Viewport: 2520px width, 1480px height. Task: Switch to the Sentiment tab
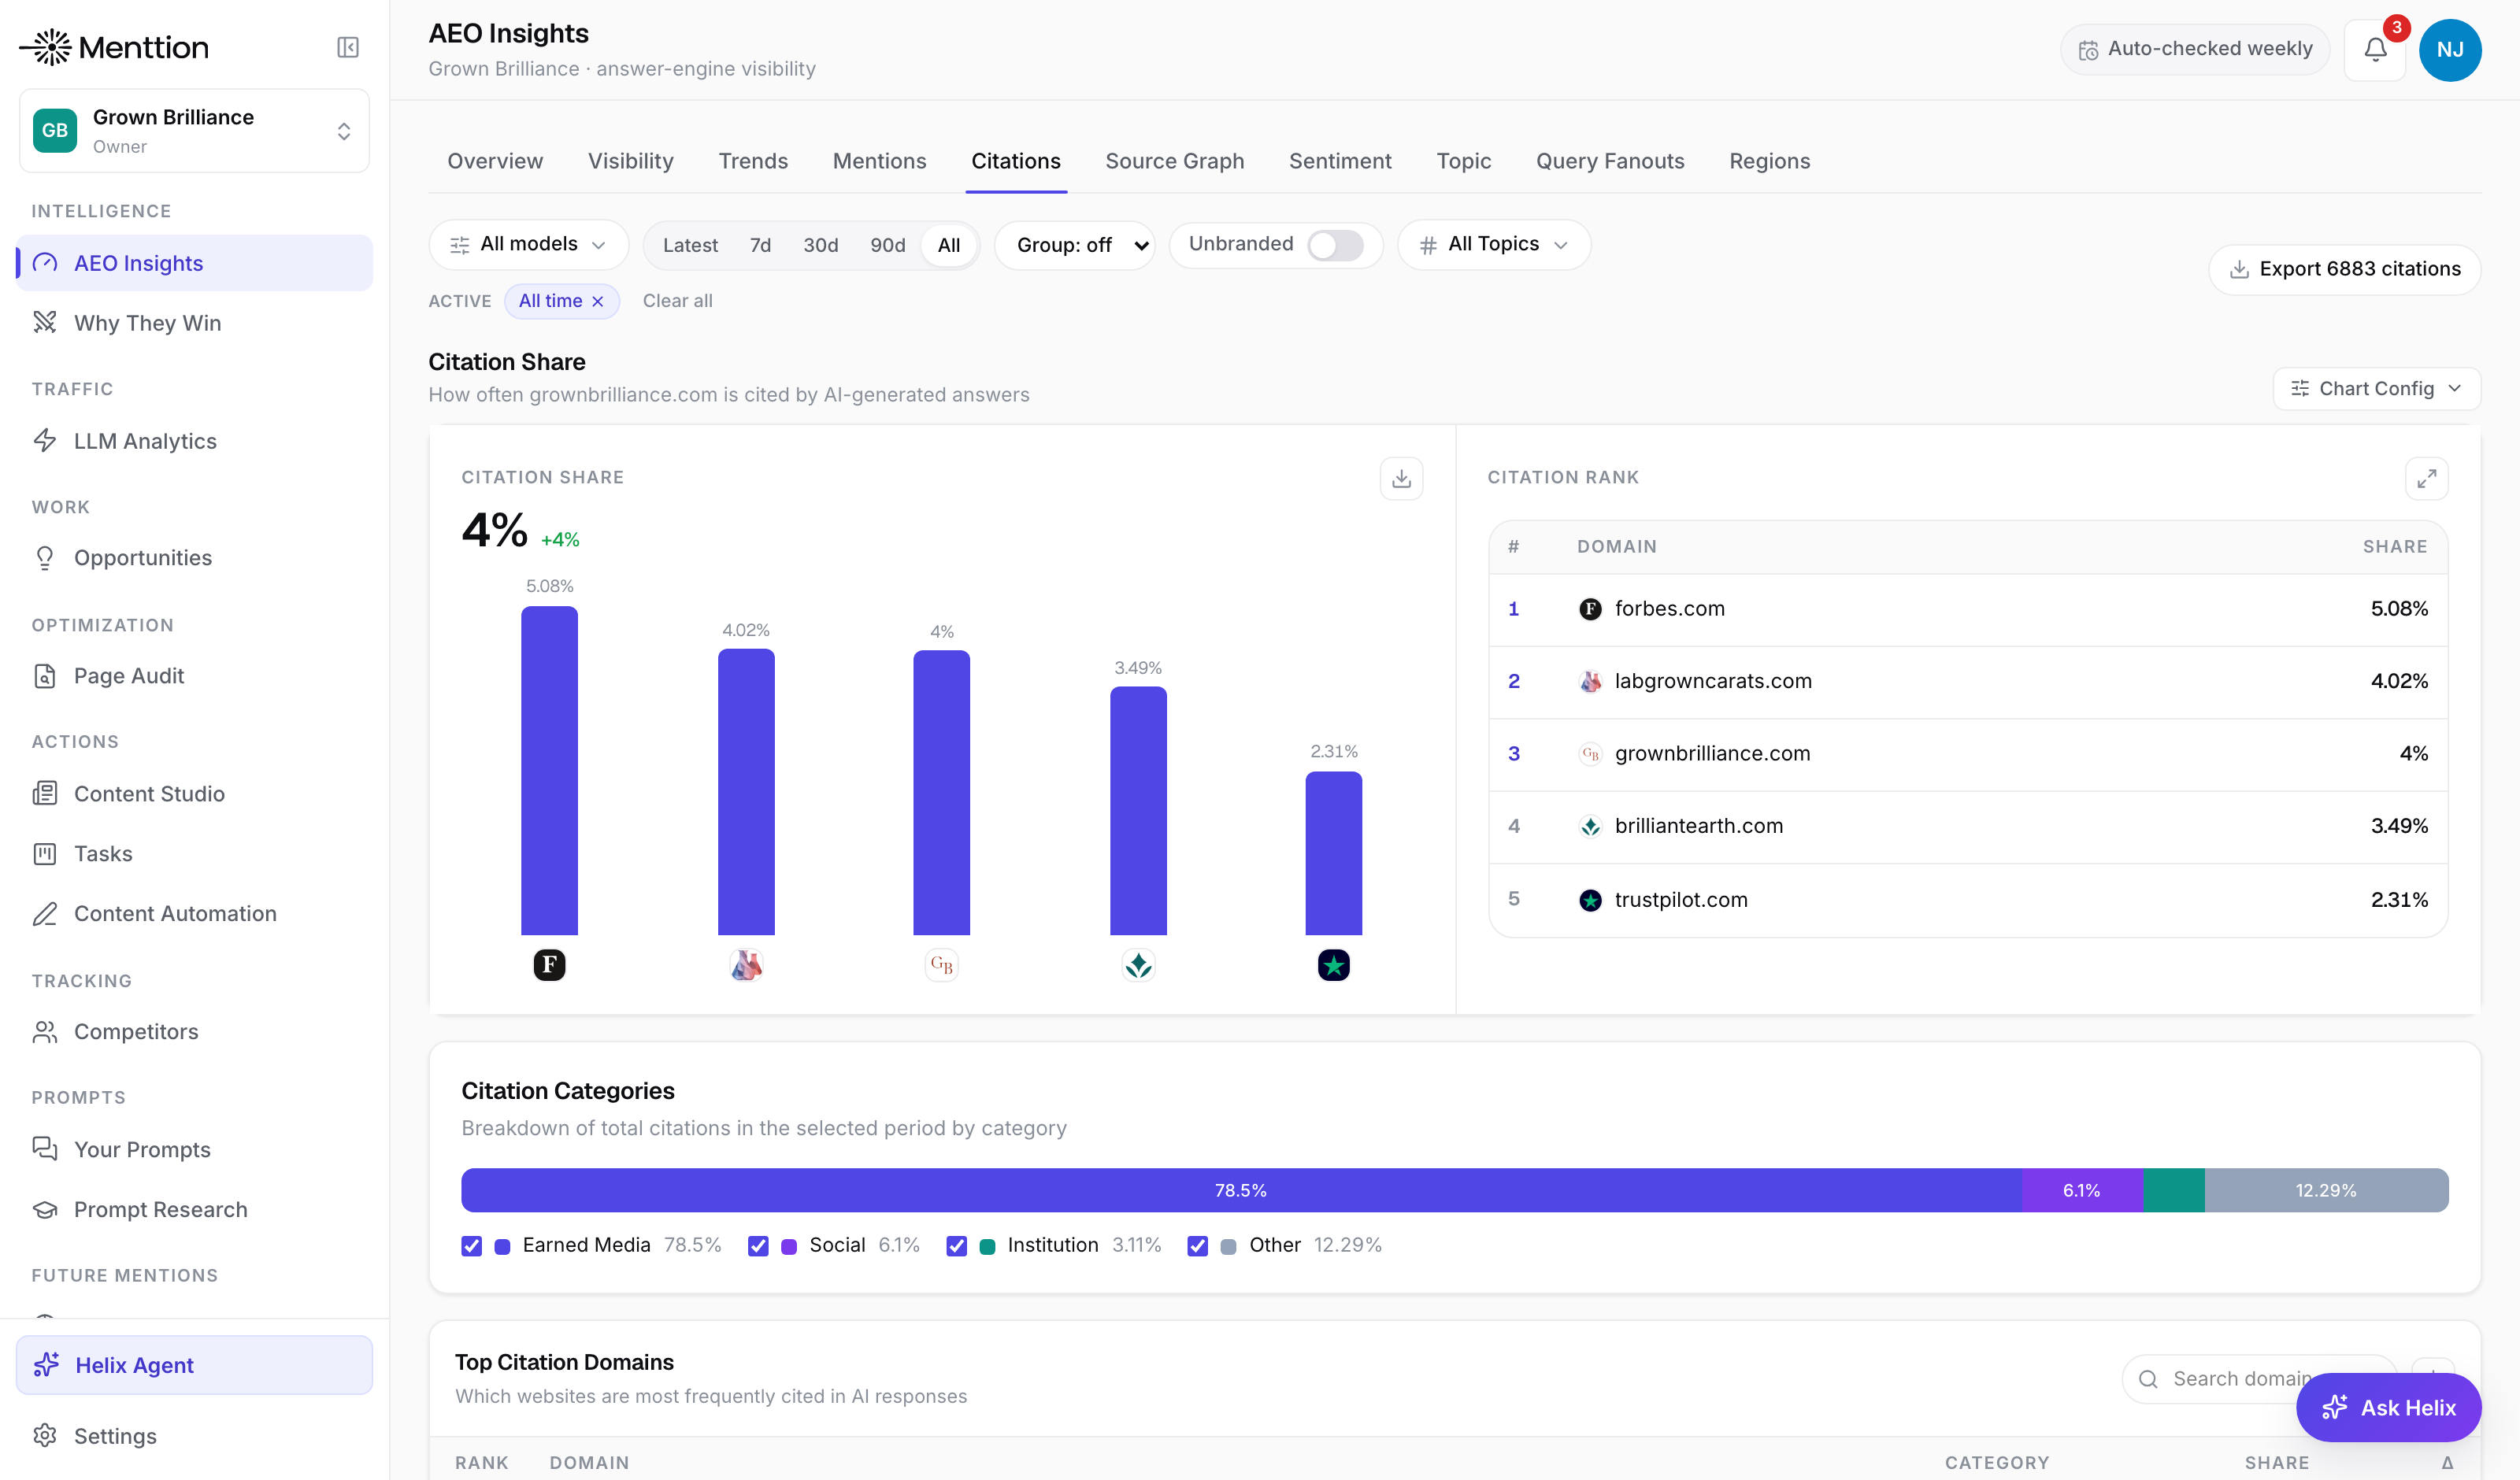[1340, 161]
